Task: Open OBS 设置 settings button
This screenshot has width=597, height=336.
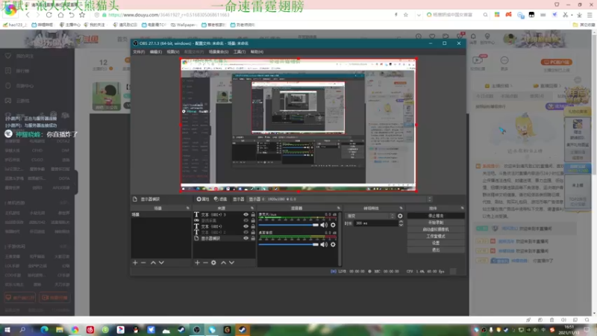Action: tap(436, 243)
